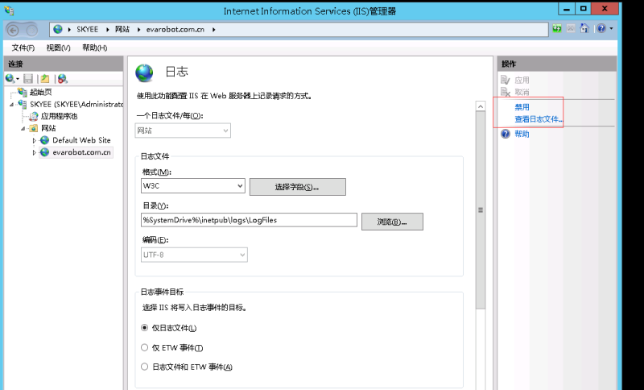Select the 起始页 start page node
This screenshot has height=390, width=644.
(41, 92)
